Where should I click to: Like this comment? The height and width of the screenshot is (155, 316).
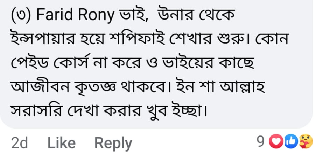[x=62, y=143]
